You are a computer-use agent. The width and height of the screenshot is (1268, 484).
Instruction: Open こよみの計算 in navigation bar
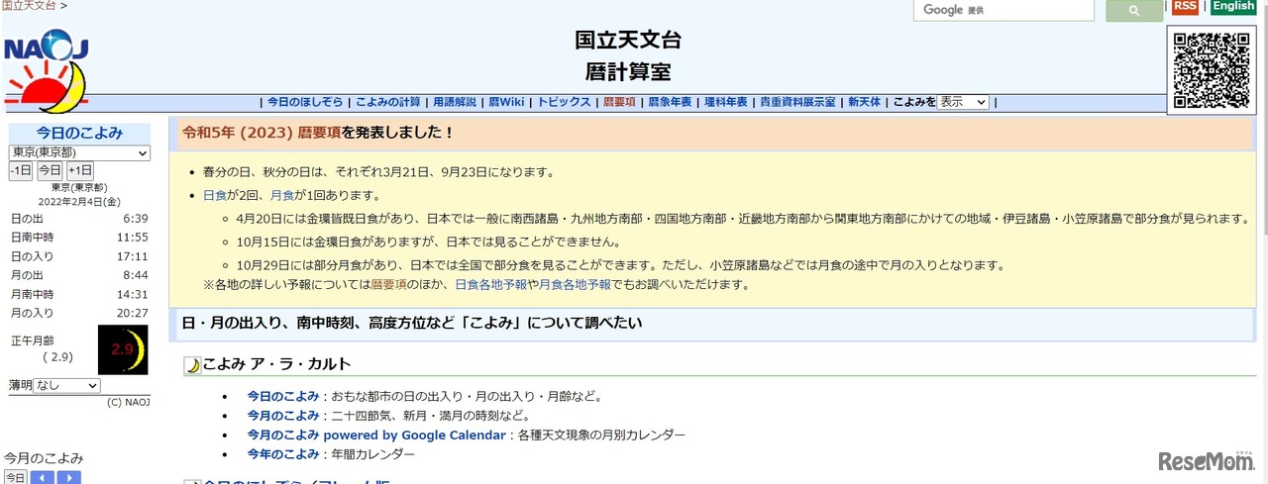pos(388,102)
